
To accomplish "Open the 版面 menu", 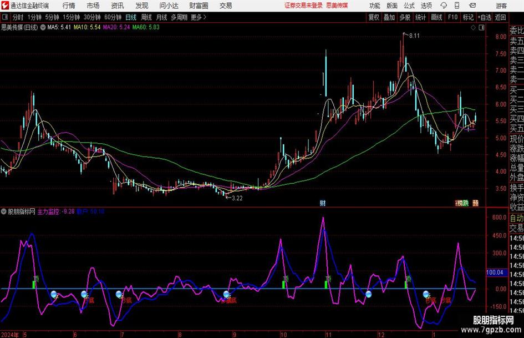I will [x=392, y=6].
